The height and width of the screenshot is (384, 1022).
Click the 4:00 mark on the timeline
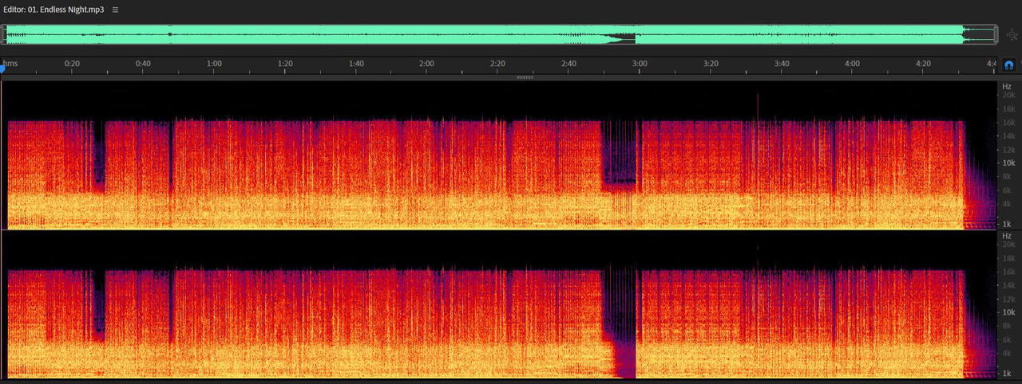tap(852, 63)
